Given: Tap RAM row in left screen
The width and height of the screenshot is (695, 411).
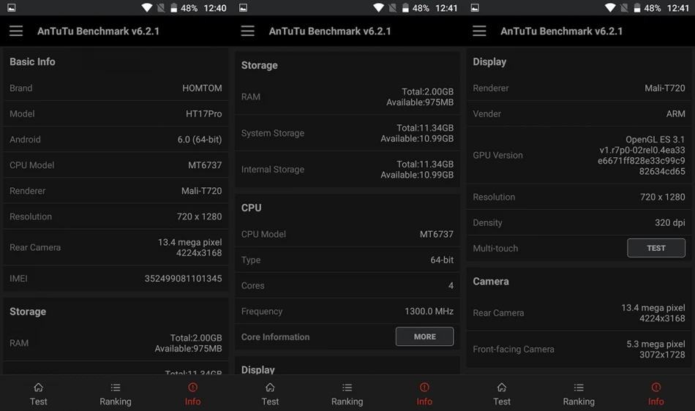Looking at the screenshot, I should coord(116,343).
